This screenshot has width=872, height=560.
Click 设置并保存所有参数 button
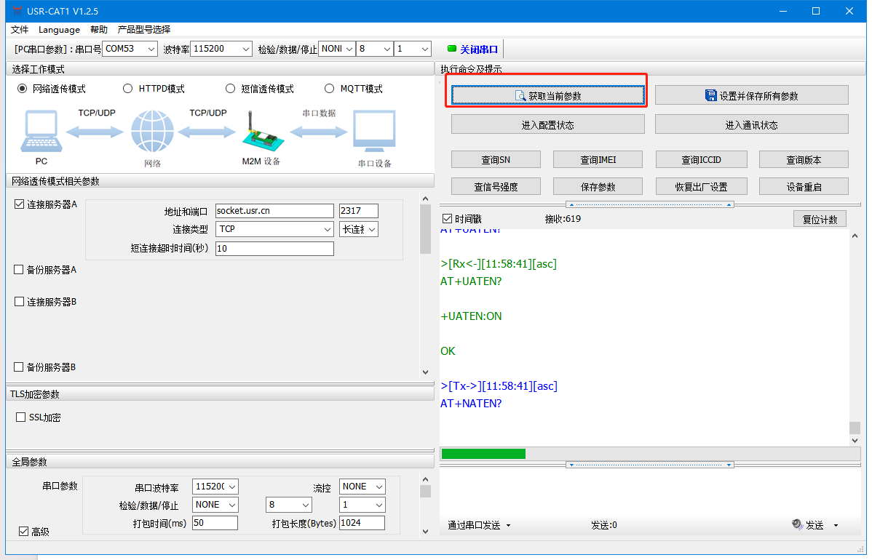(x=751, y=95)
